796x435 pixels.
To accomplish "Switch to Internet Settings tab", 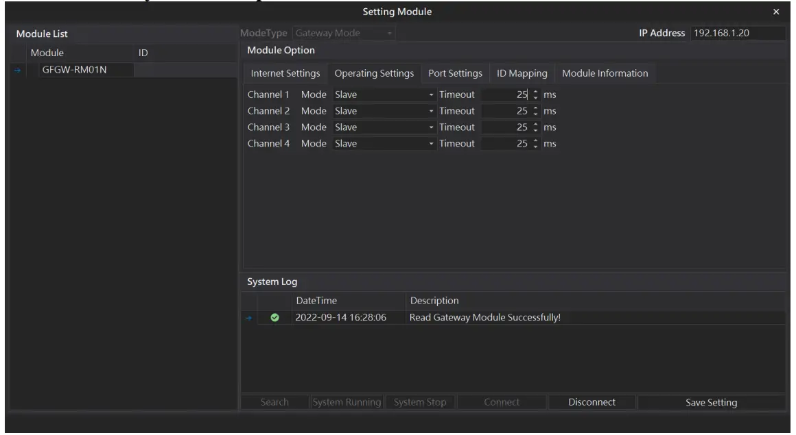I will [285, 73].
